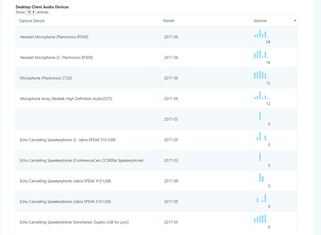Click sparkline for ConferenceCam CC3000e Speakerphone row
321x235 pixels.
pyautogui.click(x=261, y=157)
